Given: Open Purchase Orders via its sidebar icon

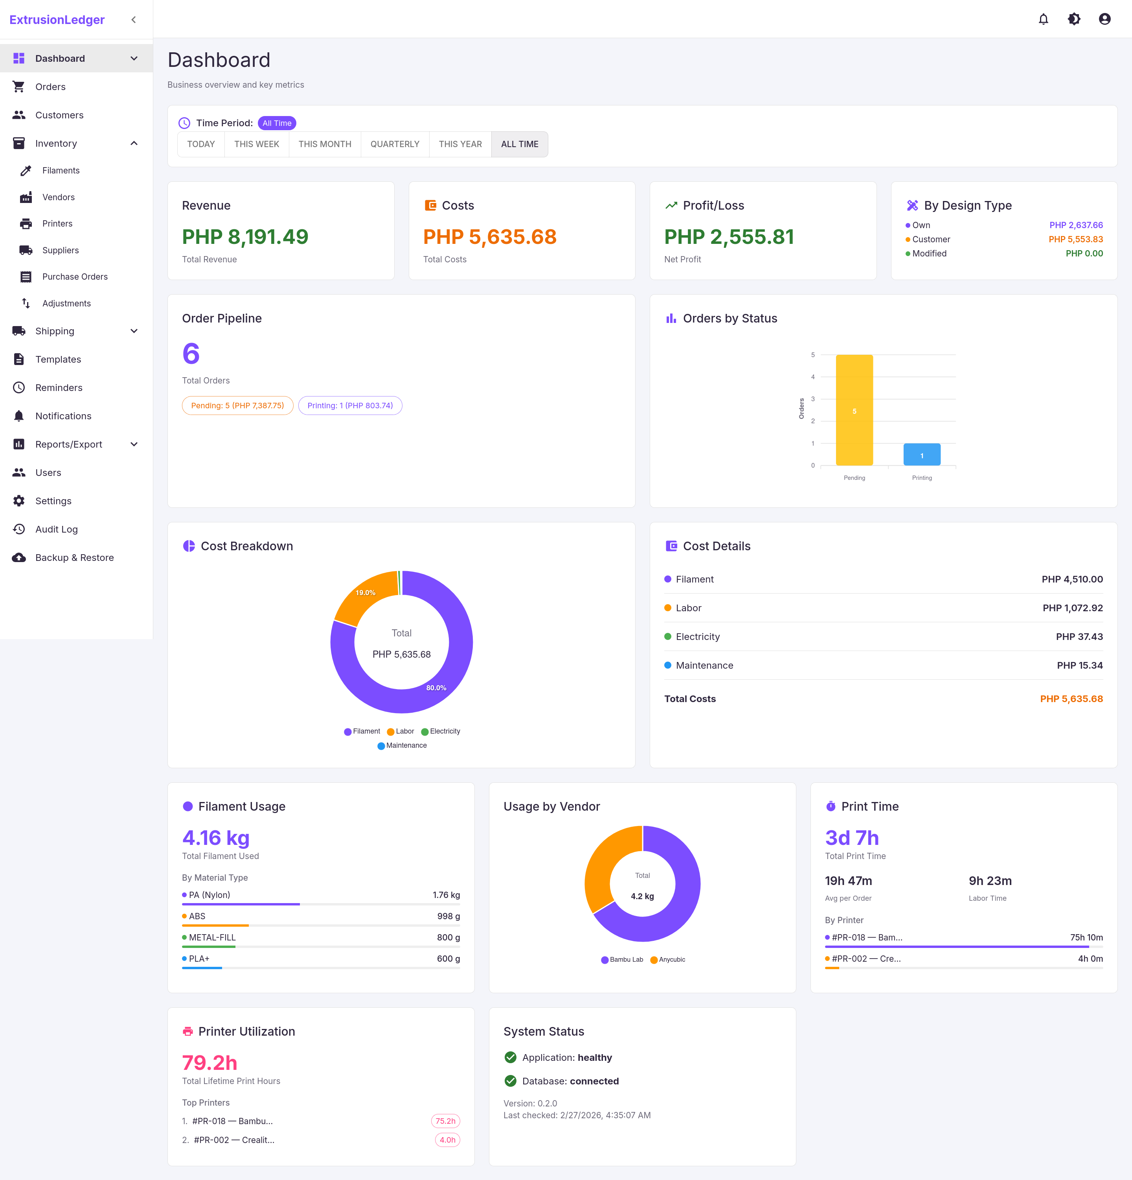Looking at the screenshot, I should [26, 277].
